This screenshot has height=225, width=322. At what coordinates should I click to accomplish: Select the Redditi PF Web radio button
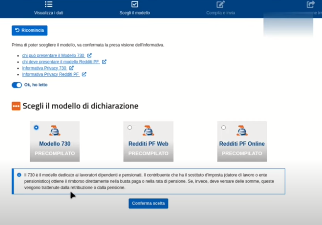130,127
